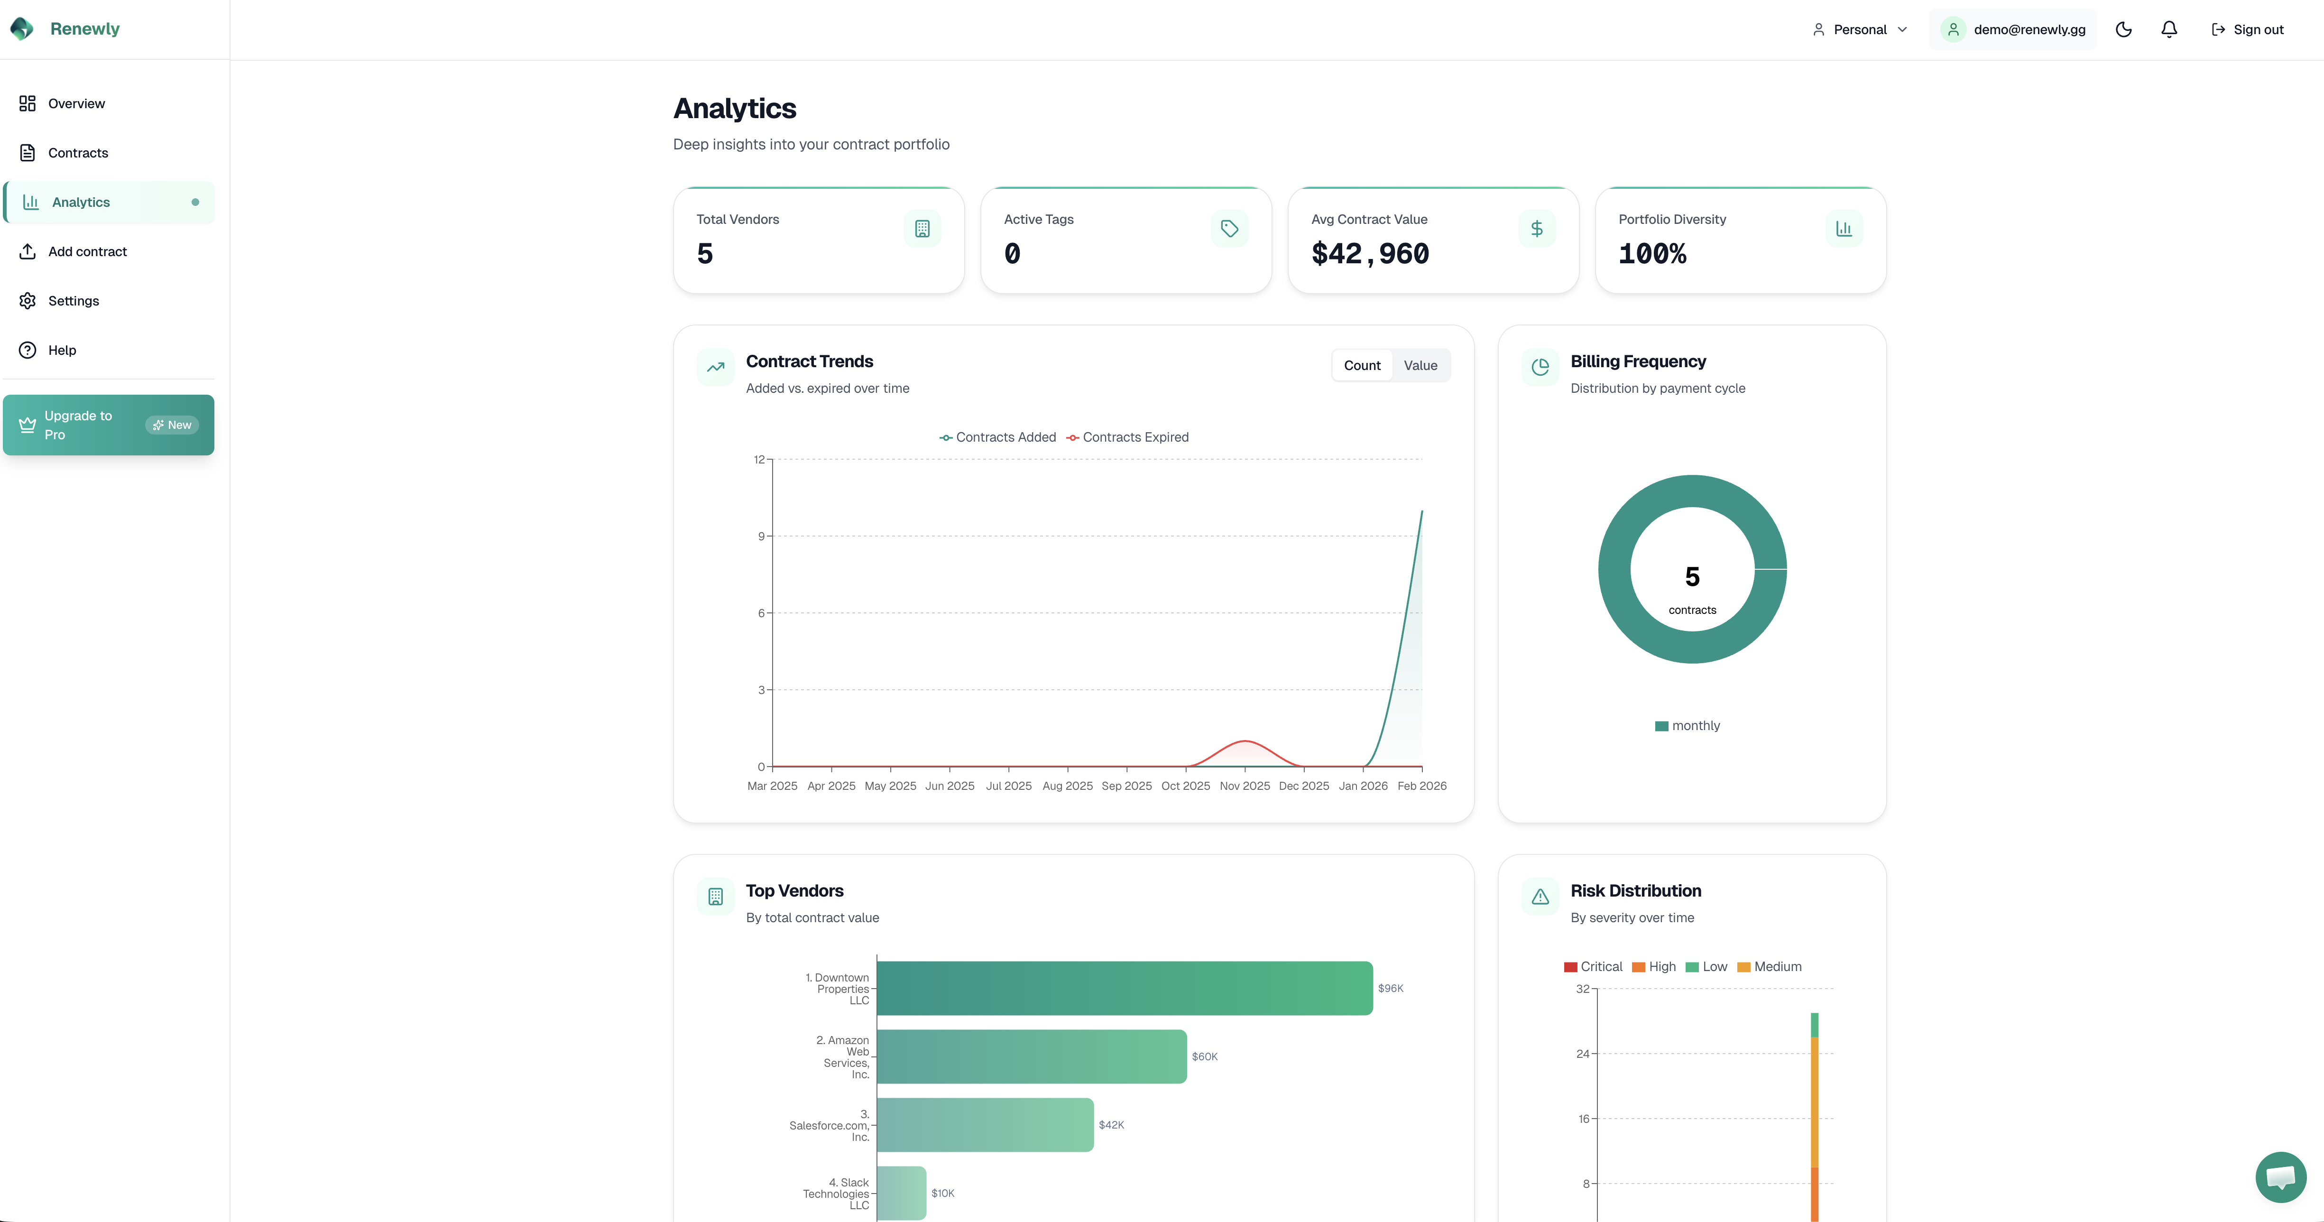Select the Count tab in Contract Trends
This screenshot has width=2324, height=1222.
coord(1362,365)
